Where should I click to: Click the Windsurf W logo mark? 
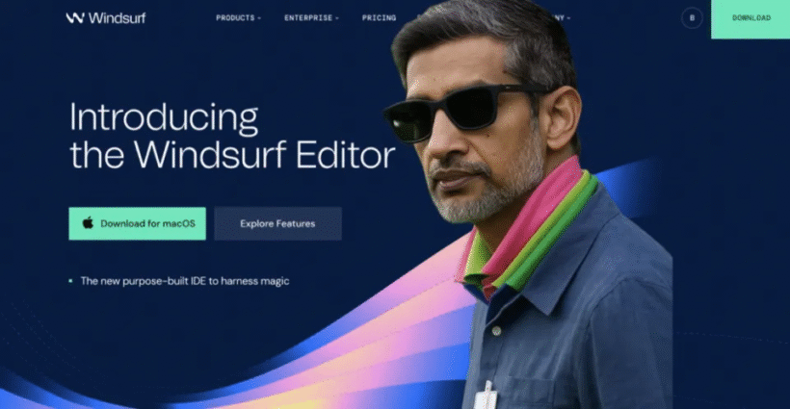[x=74, y=18]
